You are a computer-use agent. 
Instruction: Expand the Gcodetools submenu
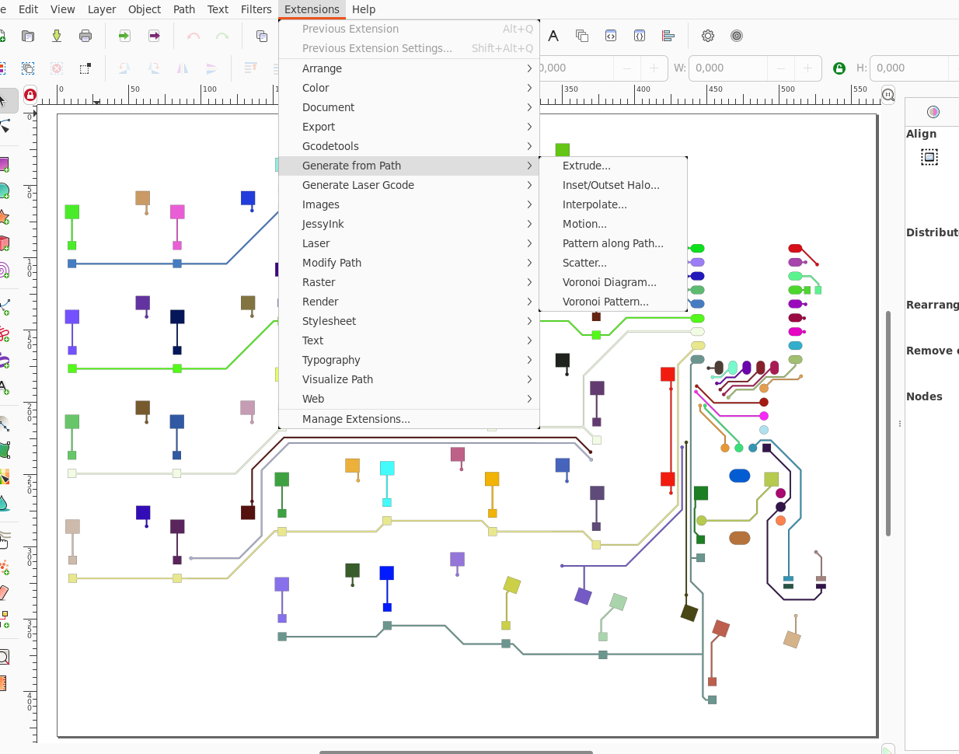click(409, 146)
